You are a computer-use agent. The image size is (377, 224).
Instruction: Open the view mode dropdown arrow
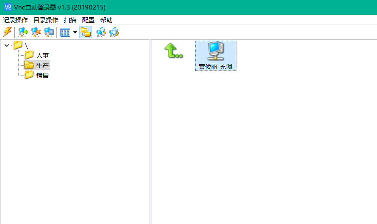75,32
